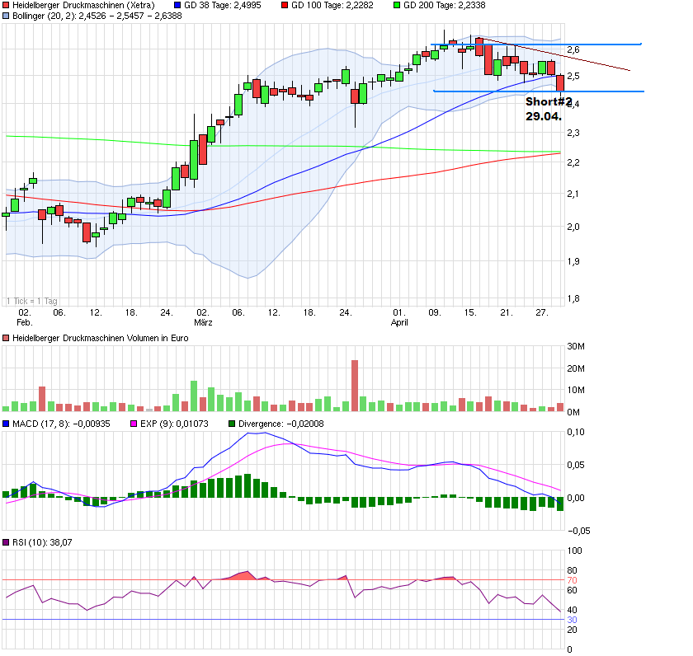Click the dark green Divergence legend swatch

click(232, 424)
